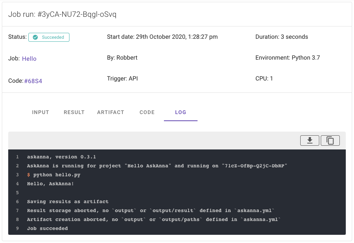Select the LOG tab
This screenshot has height=243, width=354.
[x=181, y=112]
